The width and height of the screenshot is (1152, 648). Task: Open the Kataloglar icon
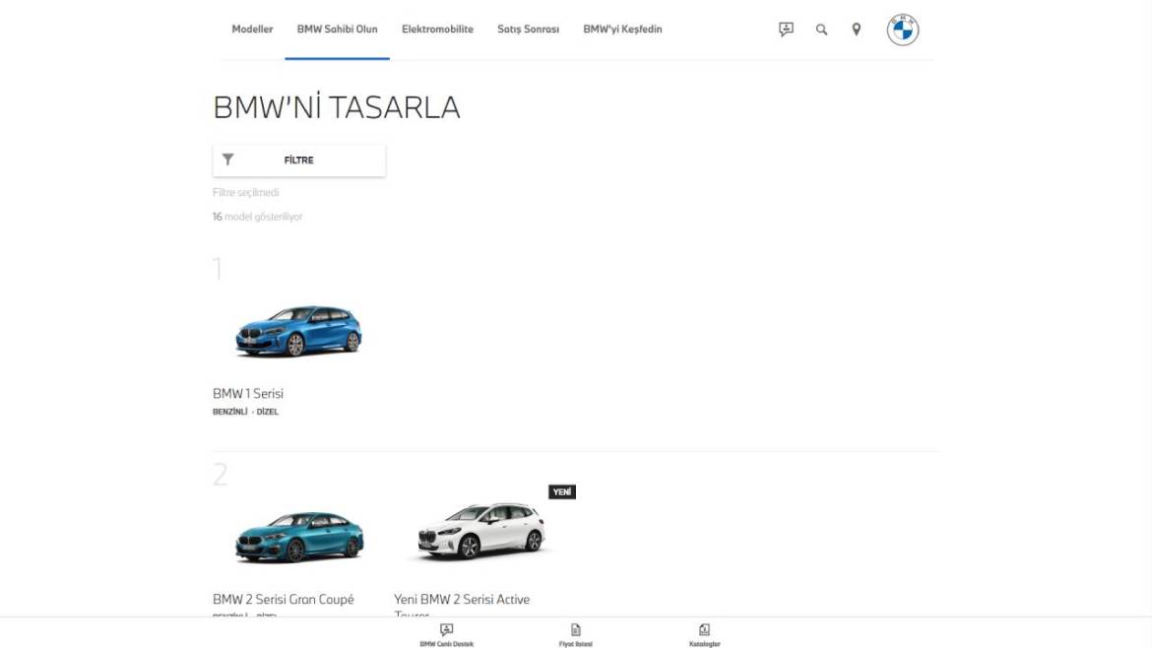coord(704,635)
